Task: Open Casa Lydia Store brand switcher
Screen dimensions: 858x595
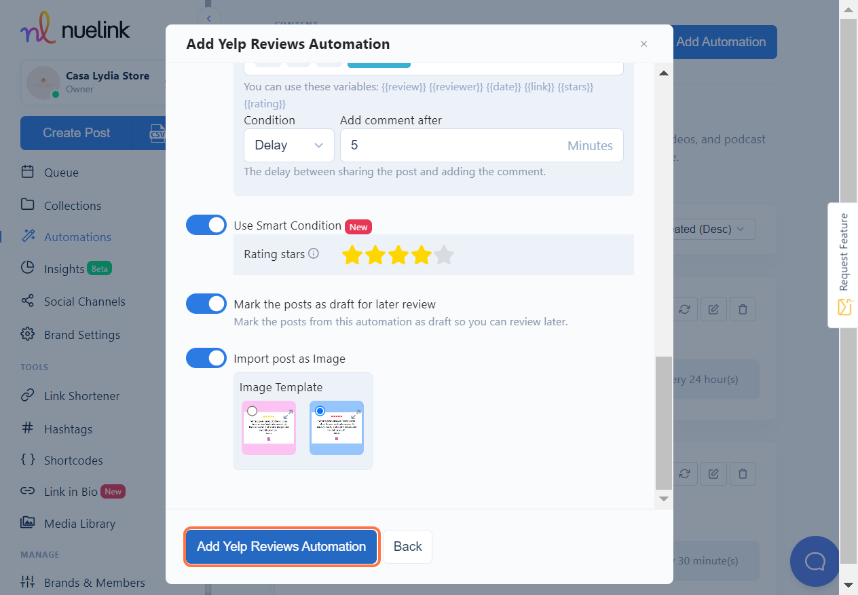Action: click(94, 82)
